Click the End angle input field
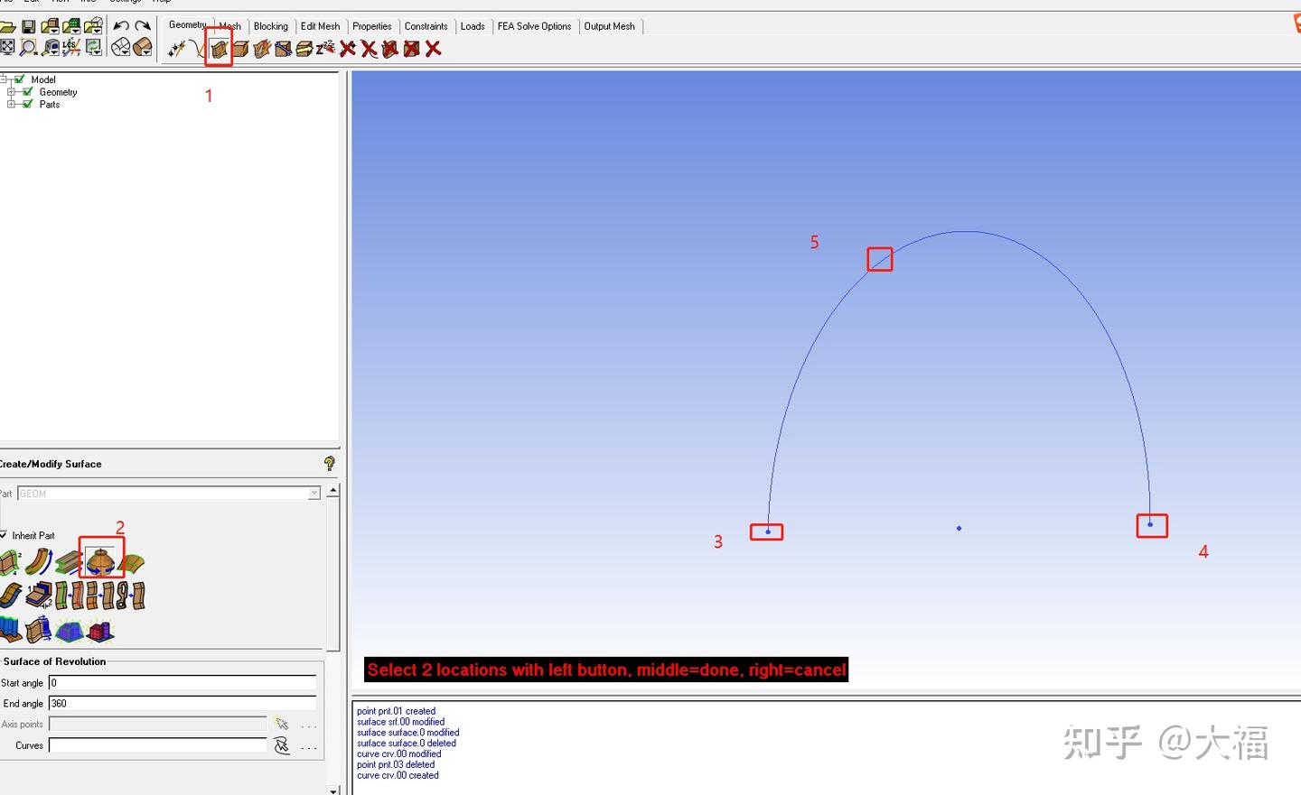Viewport: 1301px width, 795px height. [183, 703]
